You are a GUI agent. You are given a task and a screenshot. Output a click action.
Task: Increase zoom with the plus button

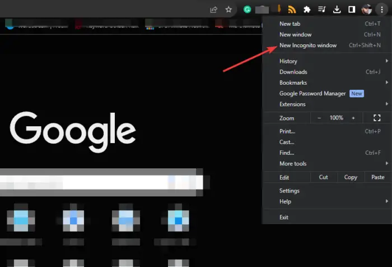tap(353, 118)
